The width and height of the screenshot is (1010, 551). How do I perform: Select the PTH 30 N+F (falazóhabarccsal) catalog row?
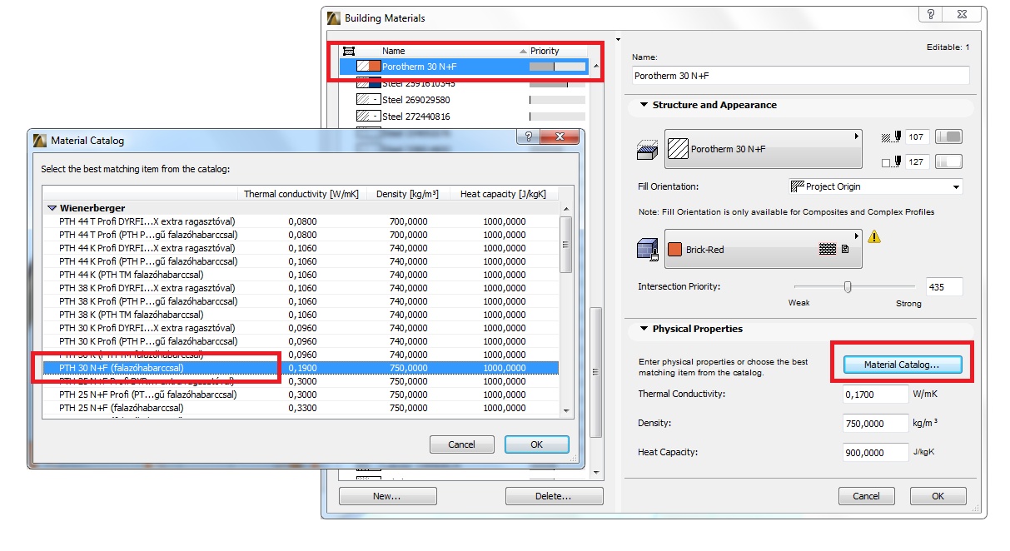[x=301, y=368]
